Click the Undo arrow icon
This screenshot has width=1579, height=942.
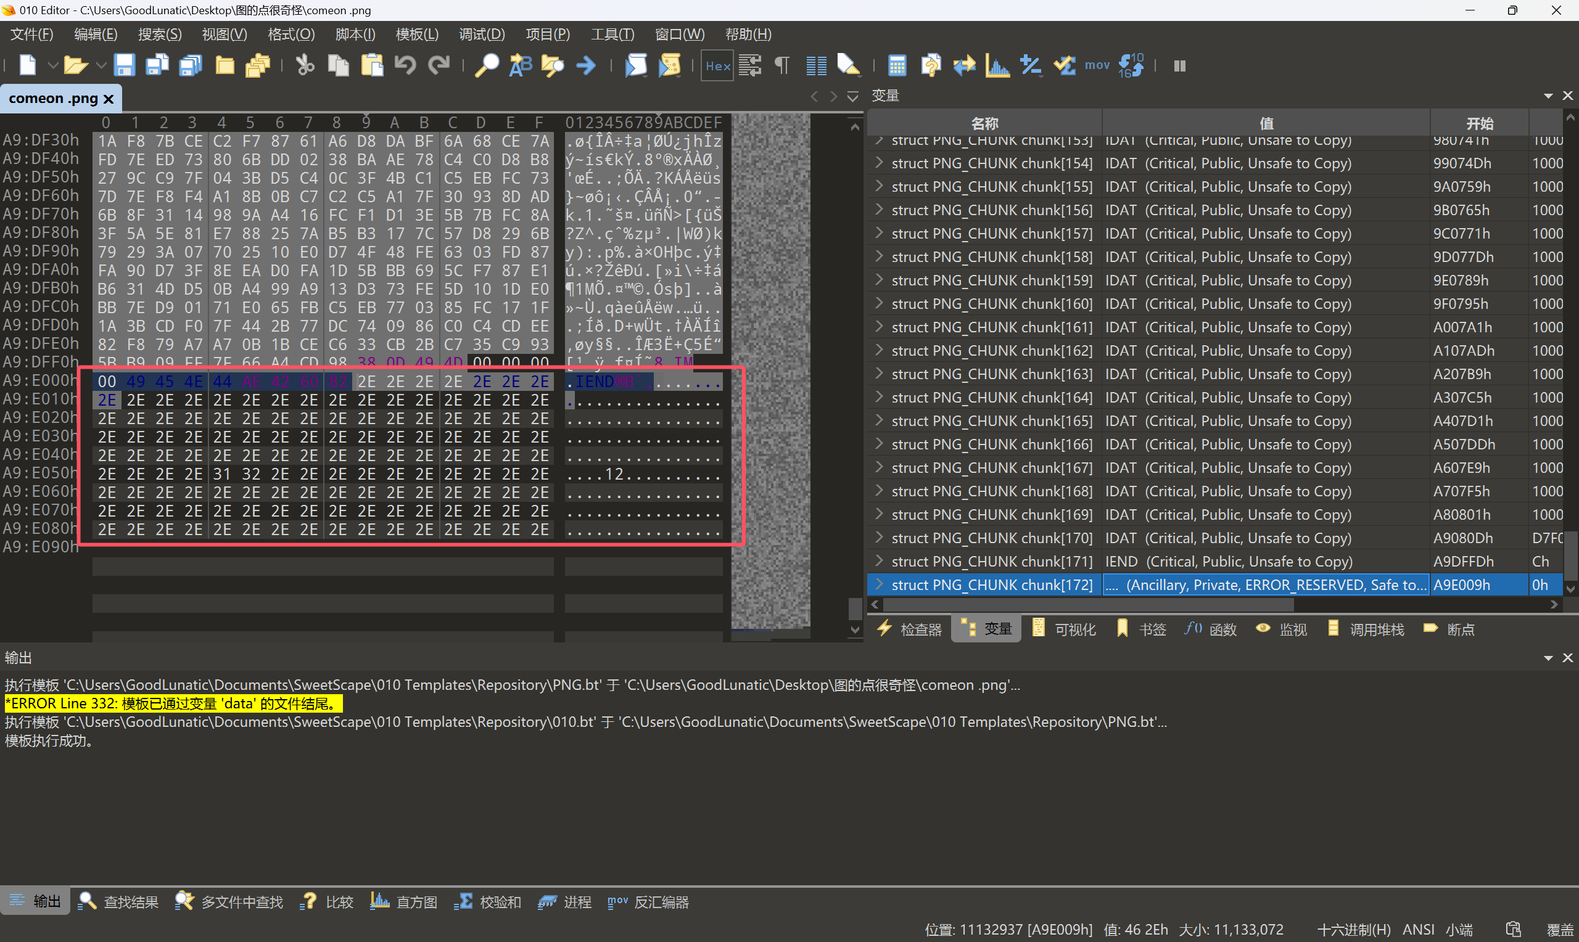click(405, 65)
